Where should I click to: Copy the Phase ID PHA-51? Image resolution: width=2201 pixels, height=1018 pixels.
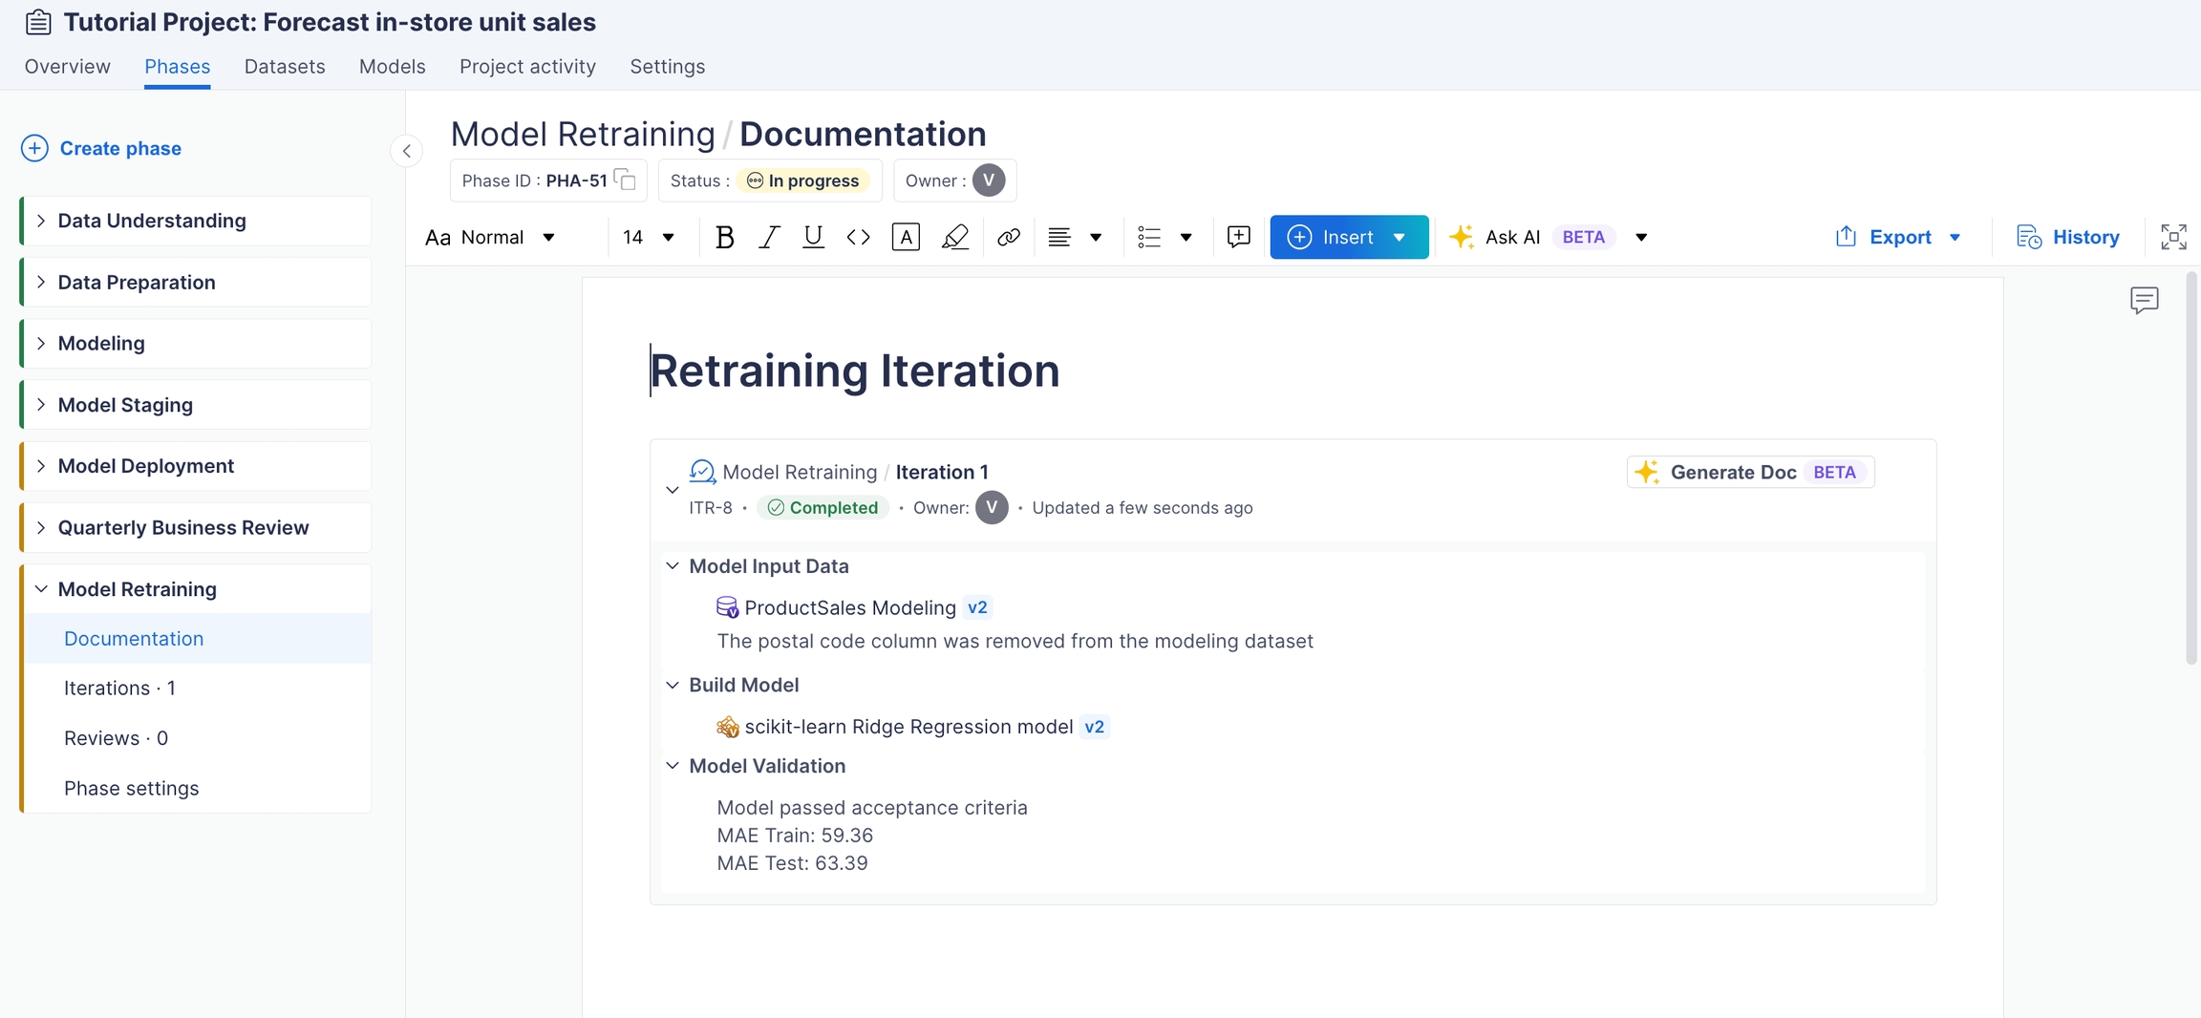(x=625, y=180)
